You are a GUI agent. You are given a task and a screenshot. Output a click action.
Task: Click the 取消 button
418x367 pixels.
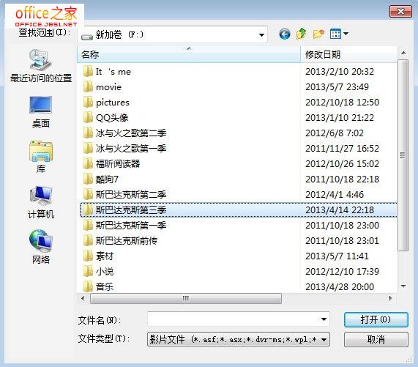(x=376, y=339)
